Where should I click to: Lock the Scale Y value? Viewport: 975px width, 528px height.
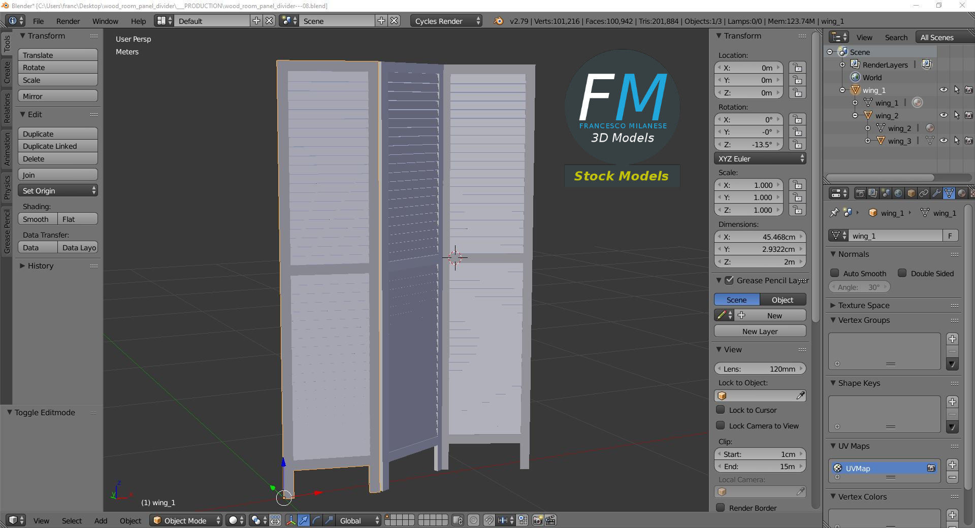point(797,197)
